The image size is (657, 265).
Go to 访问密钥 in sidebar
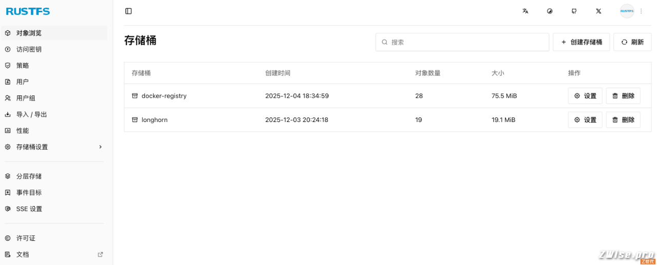(x=29, y=49)
